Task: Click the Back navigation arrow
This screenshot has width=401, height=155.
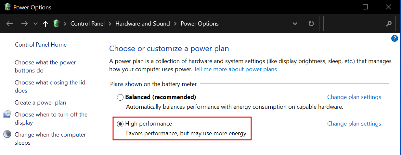Action: [10, 24]
